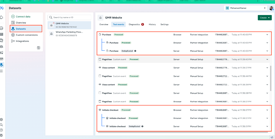Click the WhatsApp Marketing dataset icon

[51, 34]
